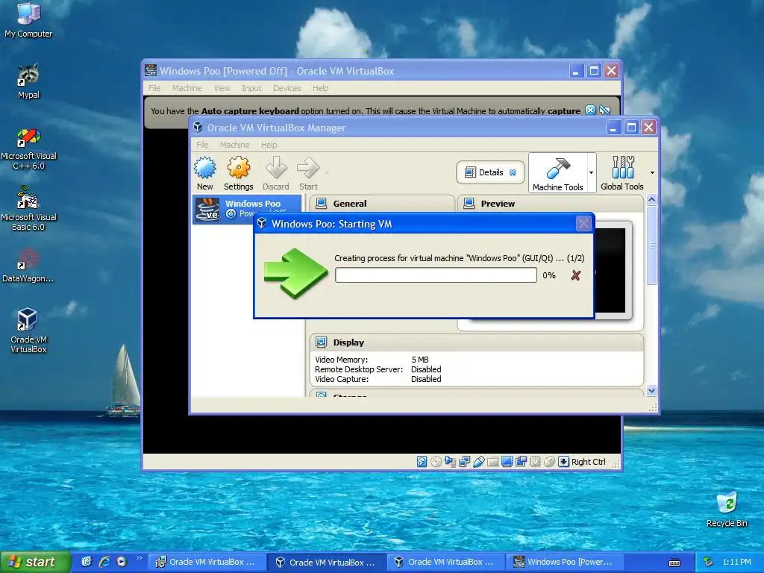The height and width of the screenshot is (573, 764).
Task: Click the 1:11 PM taskbar clock
Action: coord(736,562)
